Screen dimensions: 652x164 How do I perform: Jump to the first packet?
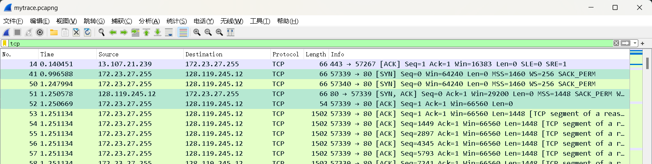pos(146,32)
